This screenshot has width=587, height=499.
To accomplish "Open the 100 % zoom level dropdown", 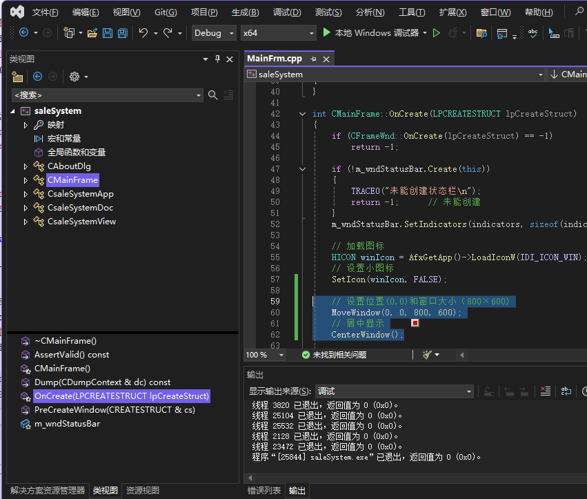I will (264, 355).
